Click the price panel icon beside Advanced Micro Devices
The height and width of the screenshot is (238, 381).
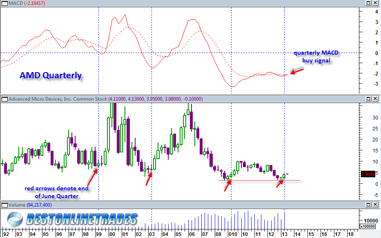(x=4, y=99)
